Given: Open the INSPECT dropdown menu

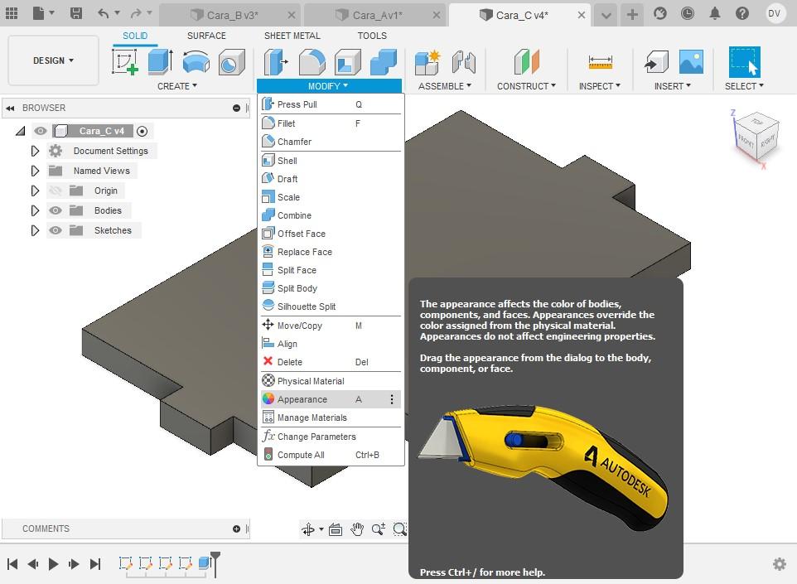Looking at the screenshot, I should [600, 86].
